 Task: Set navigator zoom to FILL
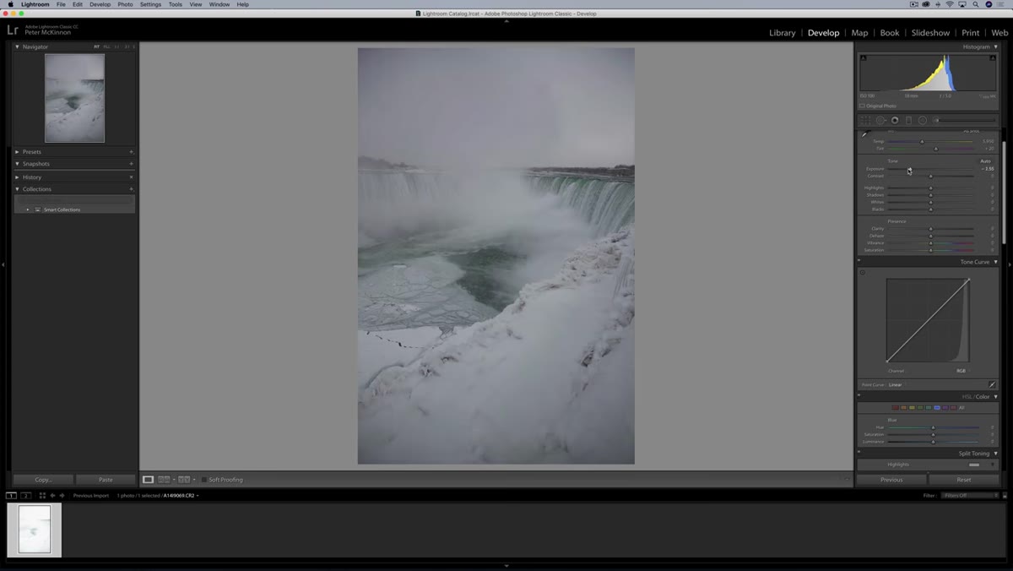click(106, 47)
